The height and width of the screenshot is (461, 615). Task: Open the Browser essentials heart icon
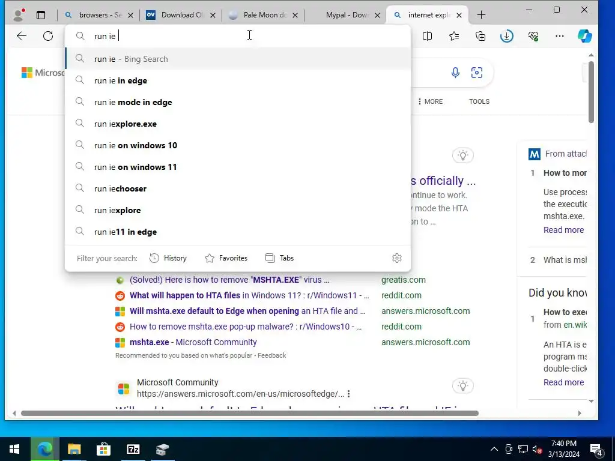coord(533,36)
